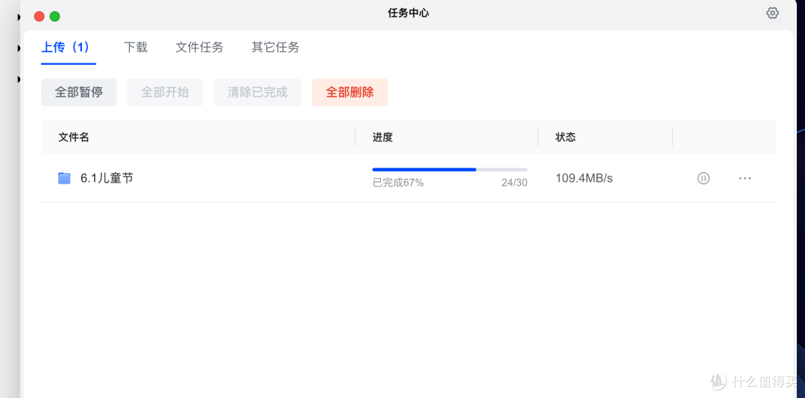Pause the 6.1儿童节 upload
Screen dimensions: 805x398
704,178
